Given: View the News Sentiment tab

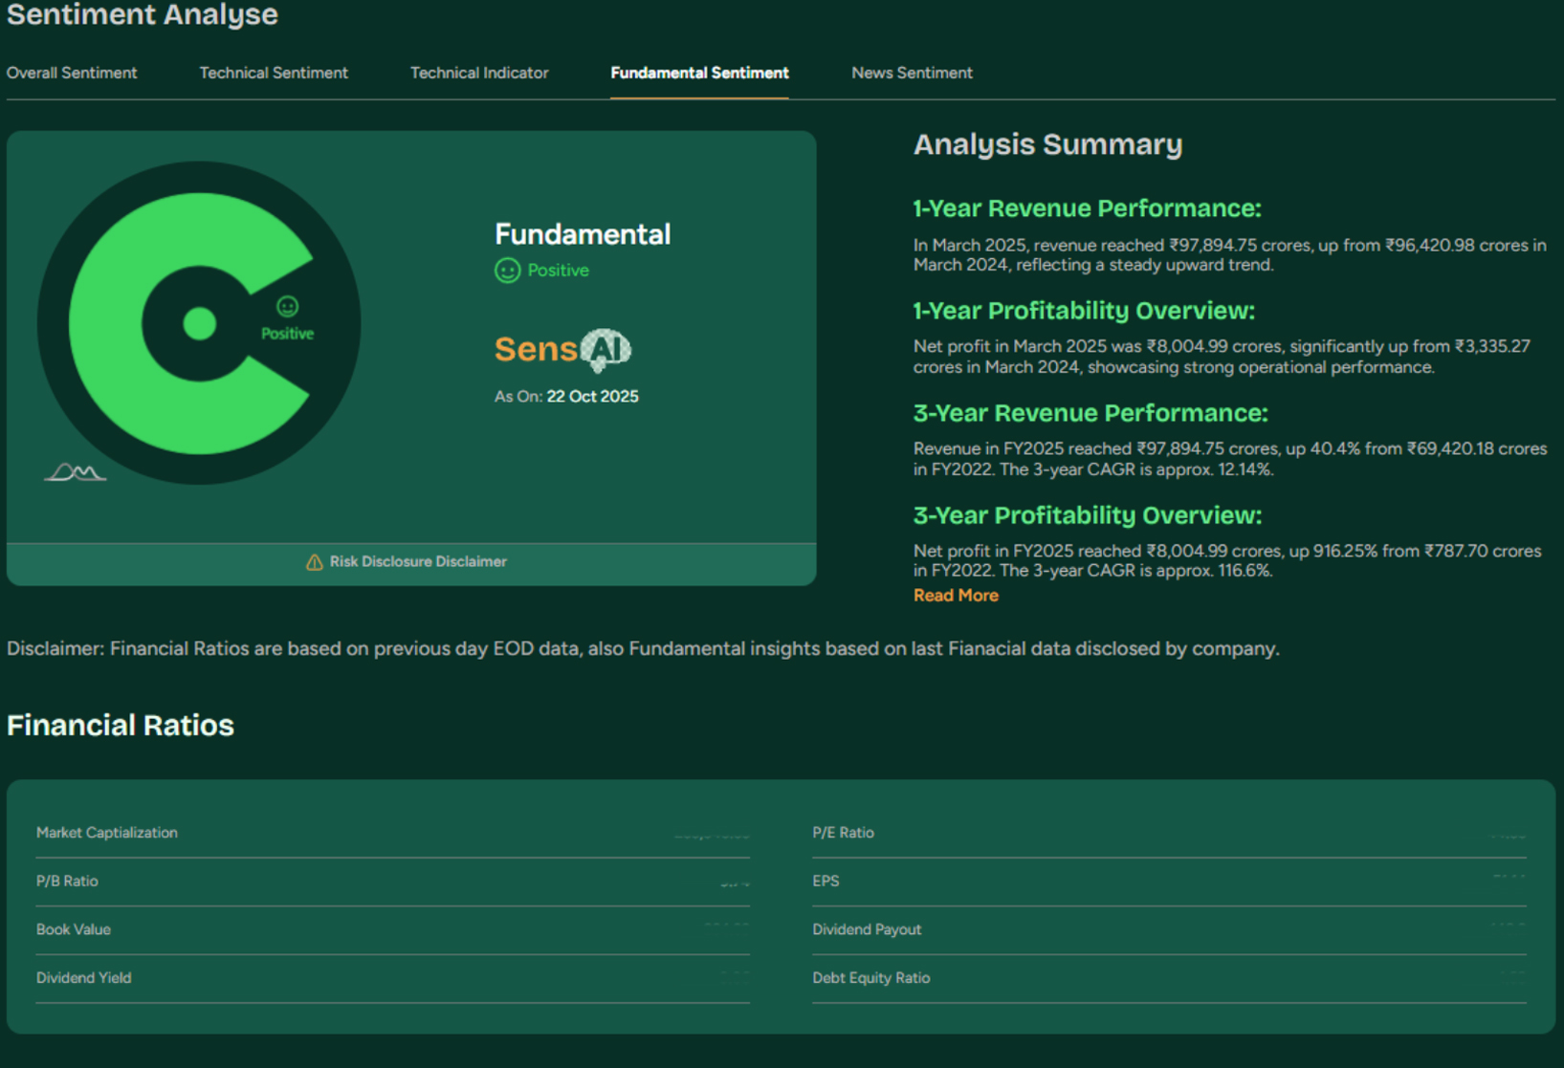Looking at the screenshot, I should coord(912,73).
